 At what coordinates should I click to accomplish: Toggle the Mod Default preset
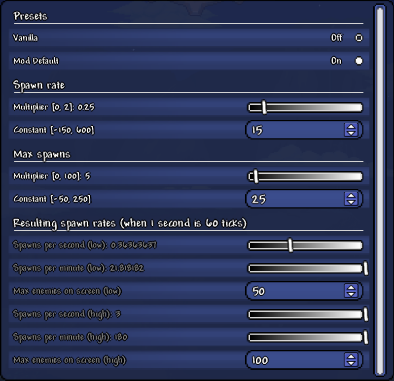[358, 61]
